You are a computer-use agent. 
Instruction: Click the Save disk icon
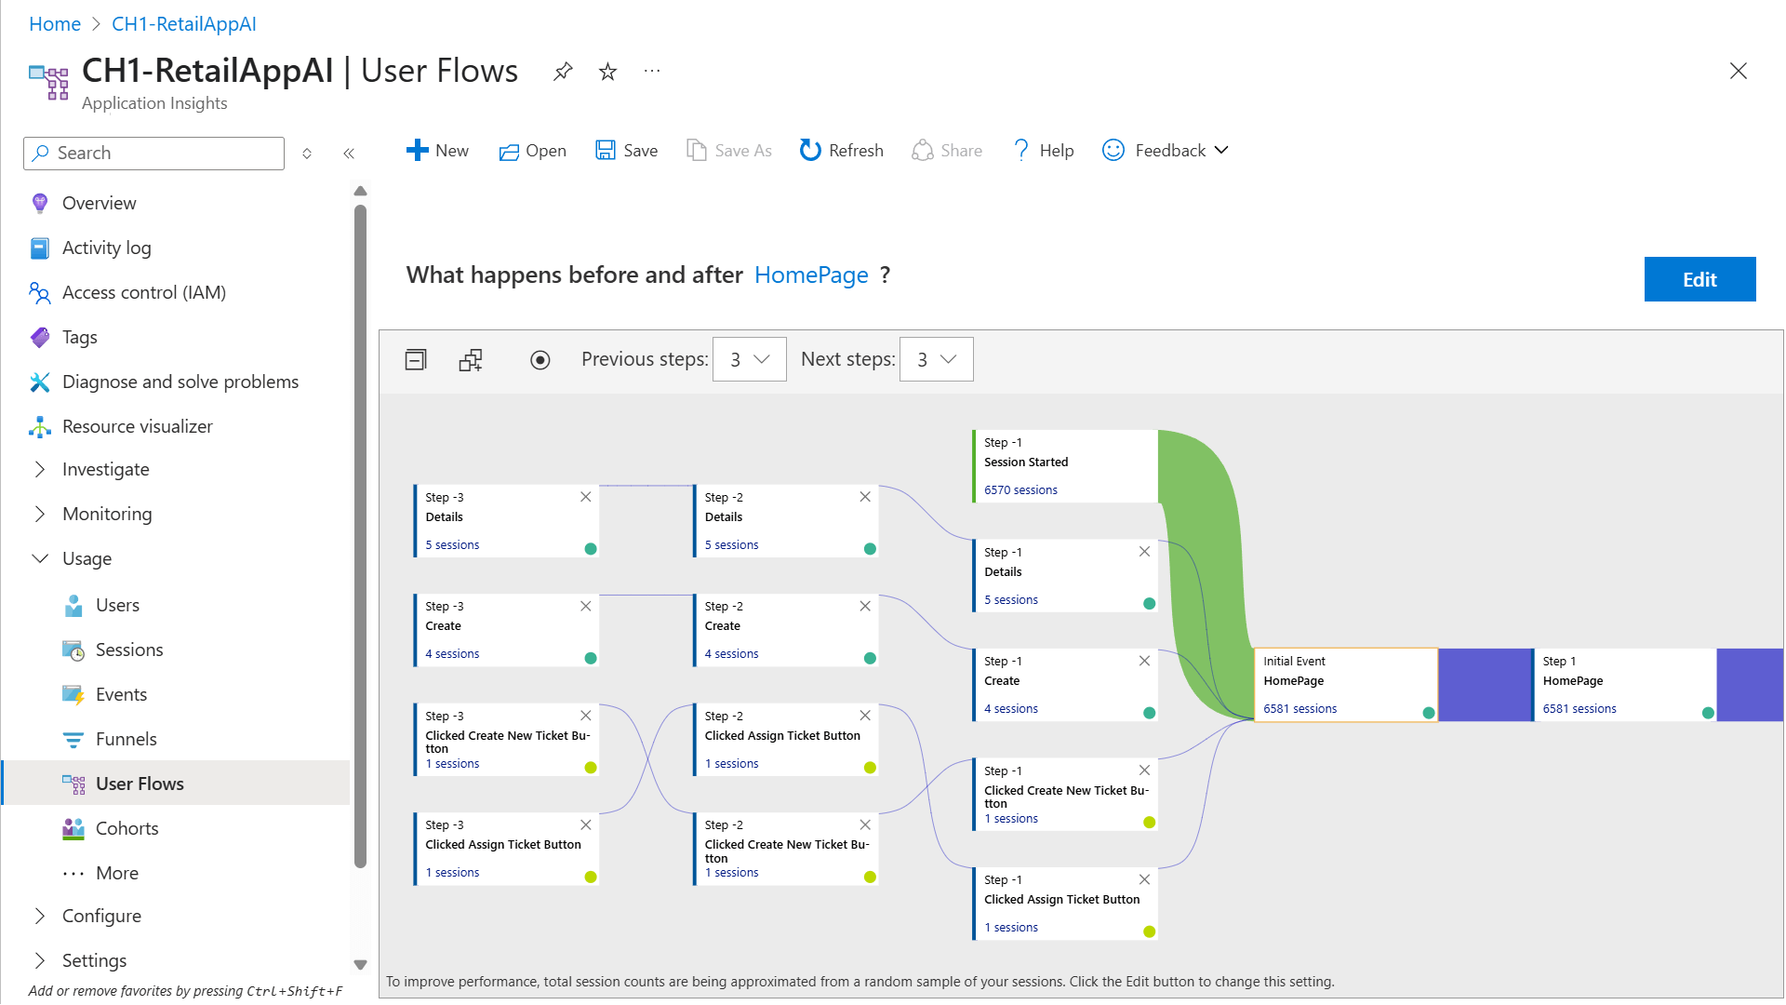point(606,151)
